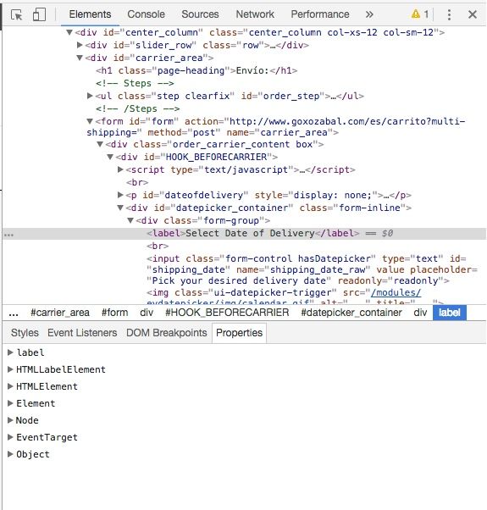Viewport: 487px width, 510px height.
Task: Click the breadcrumb leading ellipsis
Action: click(14, 313)
